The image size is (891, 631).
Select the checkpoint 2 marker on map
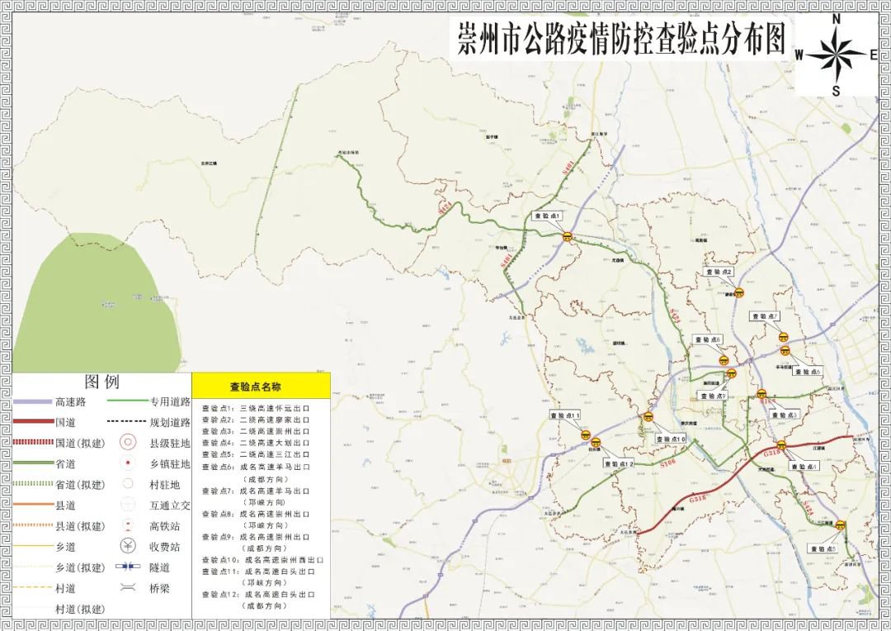point(740,291)
